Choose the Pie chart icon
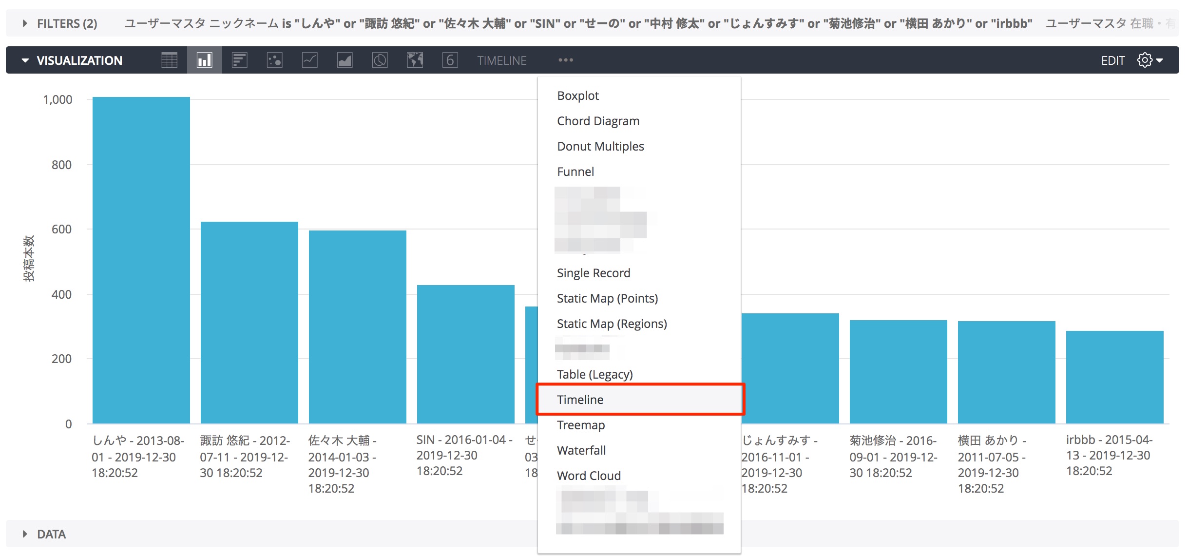The image size is (1188, 556). [380, 60]
